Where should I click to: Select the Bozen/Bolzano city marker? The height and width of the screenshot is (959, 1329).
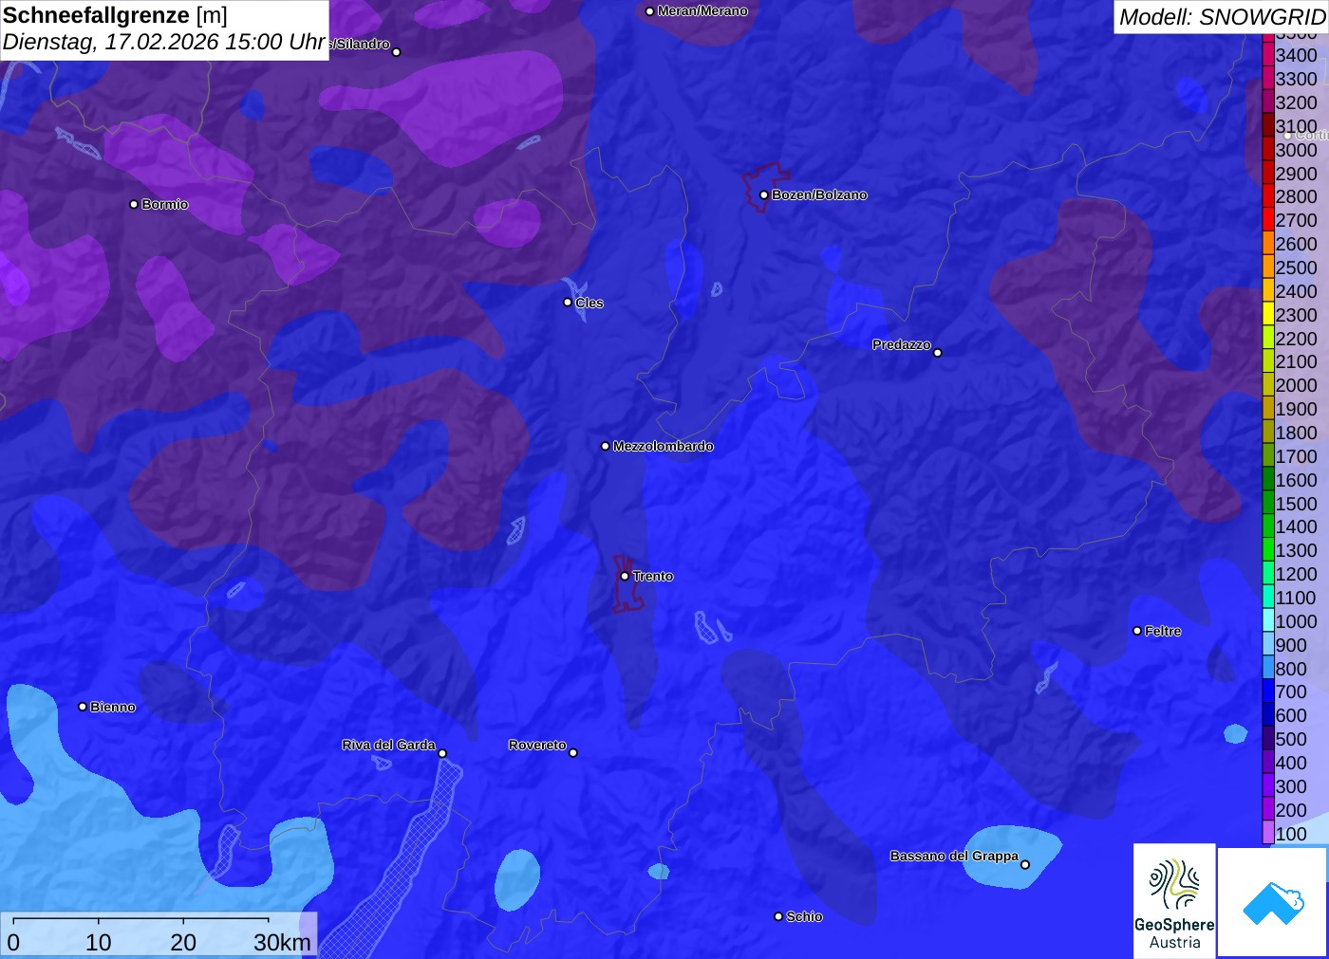tap(763, 194)
